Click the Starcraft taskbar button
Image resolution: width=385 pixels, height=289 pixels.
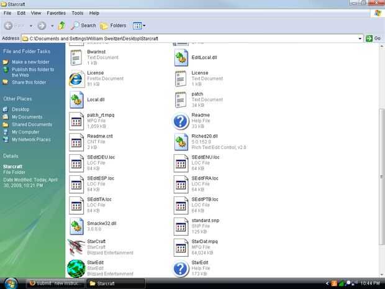[116, 283]
